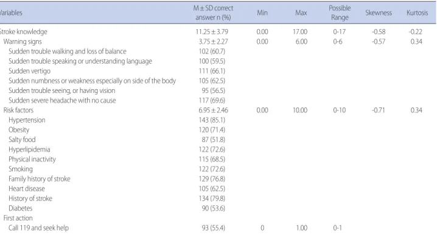Click the 'M ± SD correct answer n (%)' header
Image resolution: width=437 pixels, height=235 pixels.
213,13
